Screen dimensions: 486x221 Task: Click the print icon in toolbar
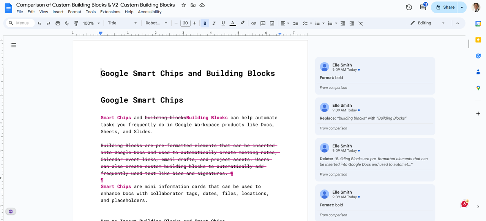tap(58, 23)
